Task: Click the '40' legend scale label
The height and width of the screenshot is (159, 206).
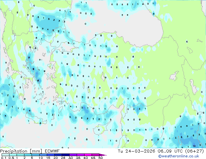Action: [85, 158]
